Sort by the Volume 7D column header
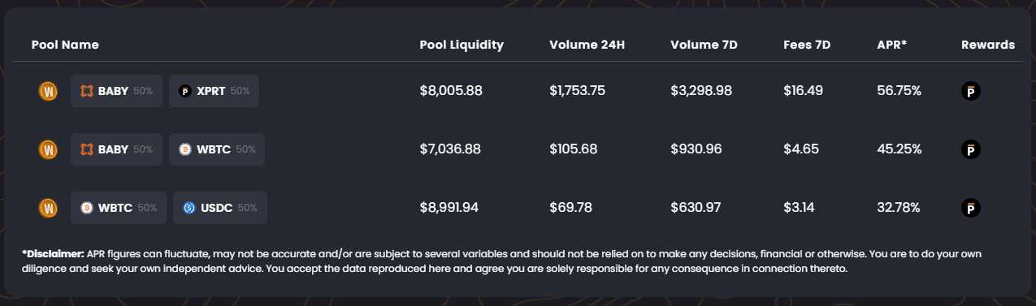The width and height of the screenshot is (1036, 306). click(x=704, y=45)
